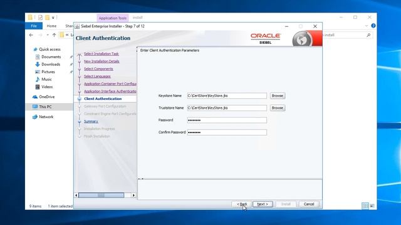Open Select Components step
The height and width of the screenshot is (225, 401).
click(98, 69)
